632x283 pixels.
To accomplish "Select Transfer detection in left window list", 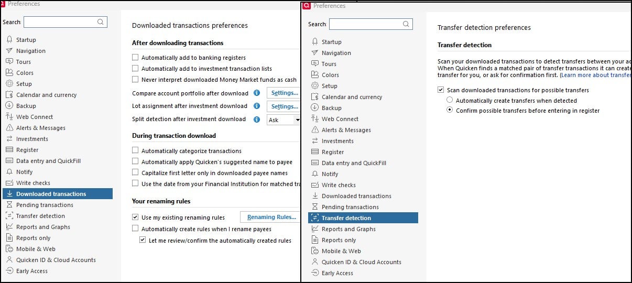I will point(40,216).
